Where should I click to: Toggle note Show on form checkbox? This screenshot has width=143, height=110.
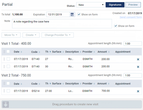pyautogui.click(x=115, y=26)
